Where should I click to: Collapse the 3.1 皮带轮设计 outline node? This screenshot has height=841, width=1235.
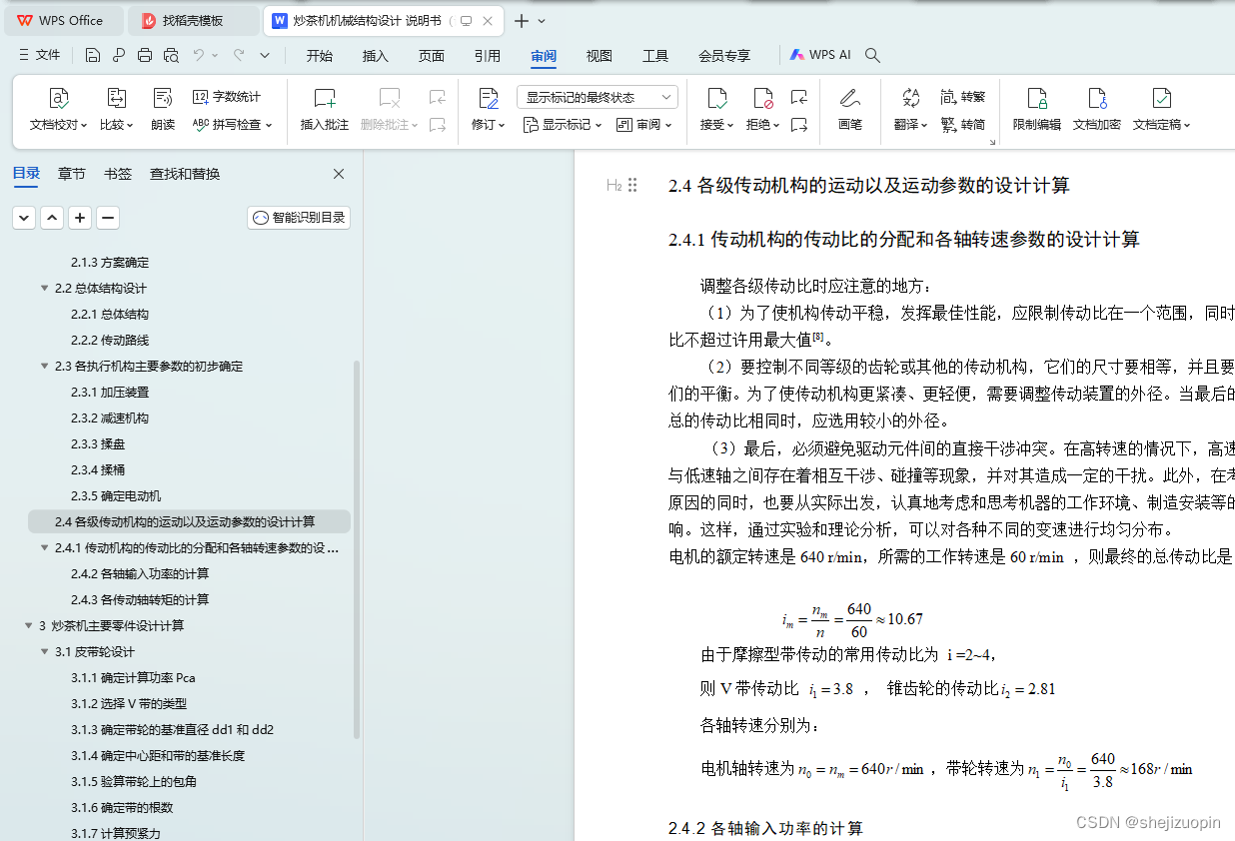(44, 651)
